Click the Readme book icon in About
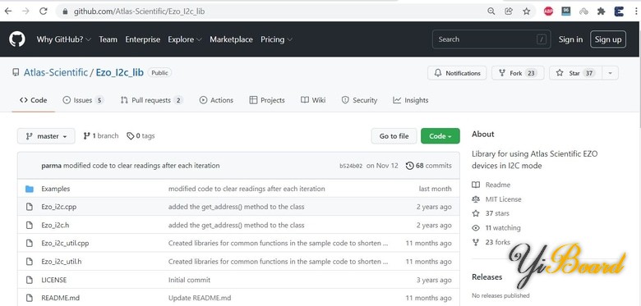Image resolution: width=641 pixels, height=306 pixels. tap(476, 185)
